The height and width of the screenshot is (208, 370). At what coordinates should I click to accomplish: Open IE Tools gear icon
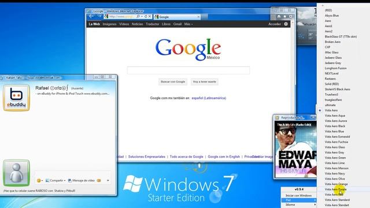(290, 17)
